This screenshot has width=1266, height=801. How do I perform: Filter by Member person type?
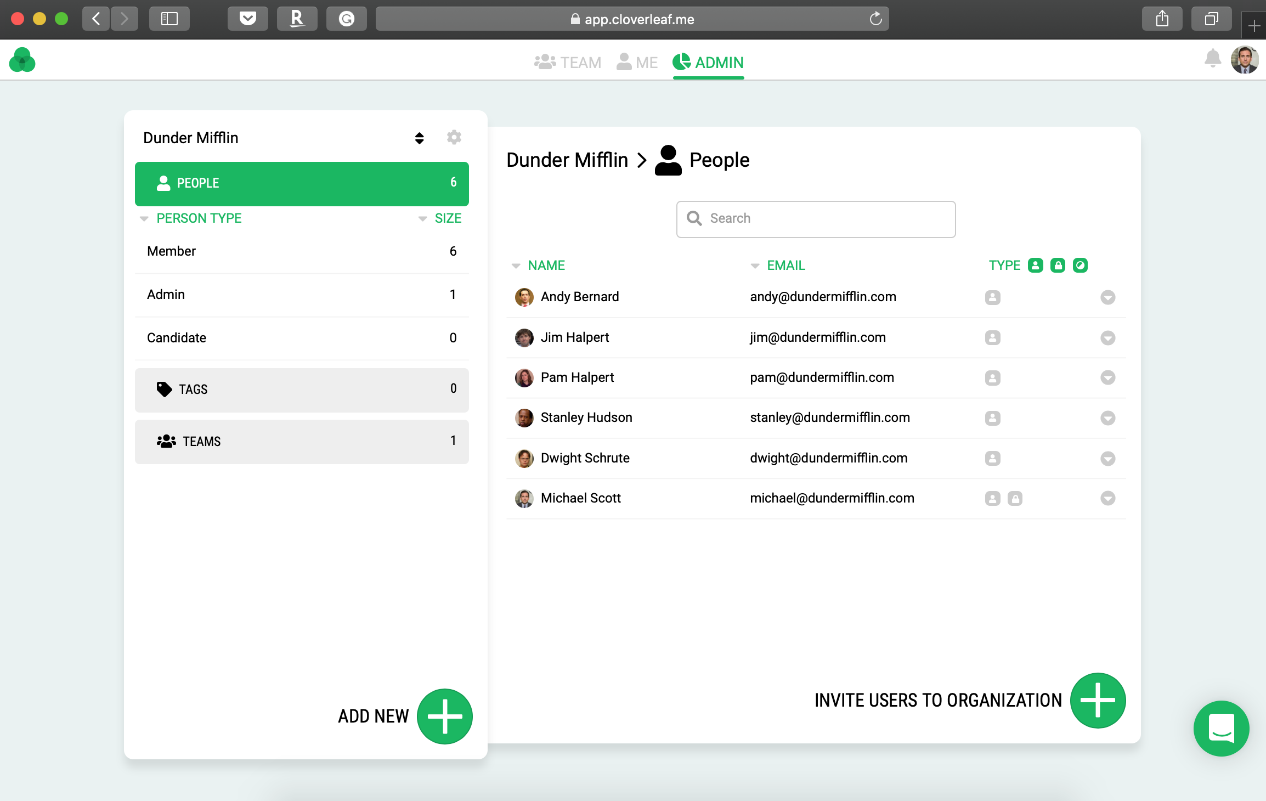click(302, 251)
